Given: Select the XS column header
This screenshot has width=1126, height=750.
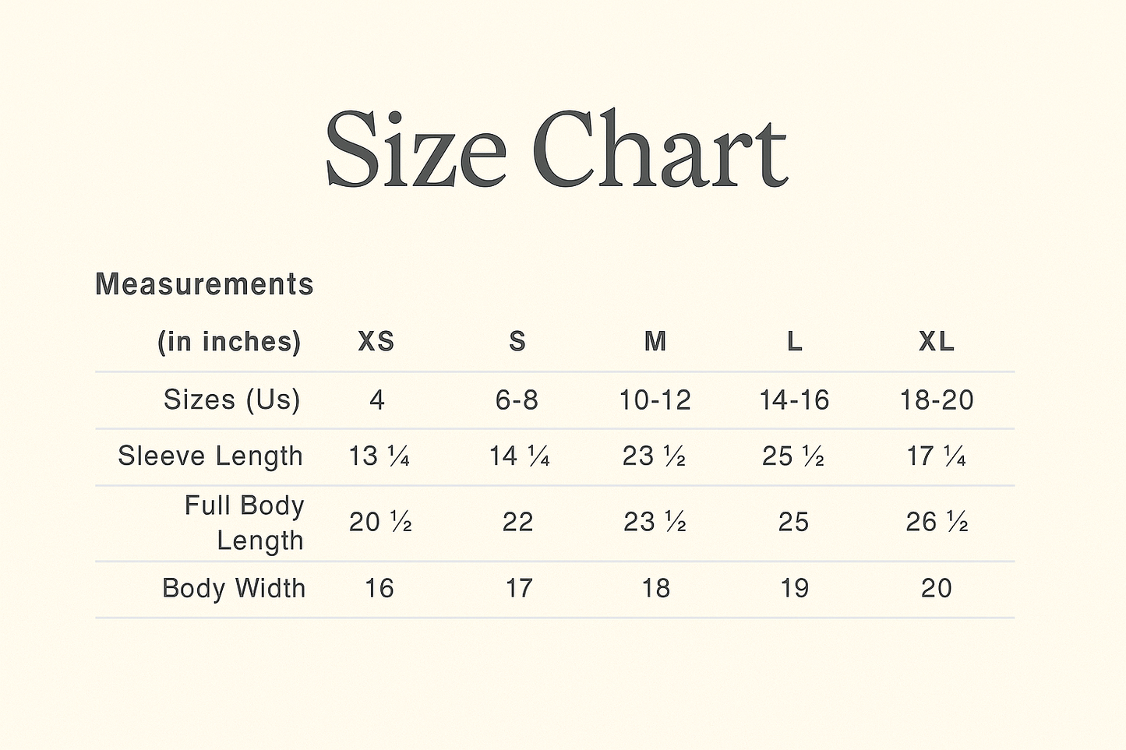Looking at the screenshot, I should pos(376,341).
